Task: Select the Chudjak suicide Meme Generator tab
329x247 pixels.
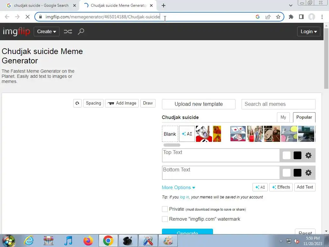Action: coord(118,5)
